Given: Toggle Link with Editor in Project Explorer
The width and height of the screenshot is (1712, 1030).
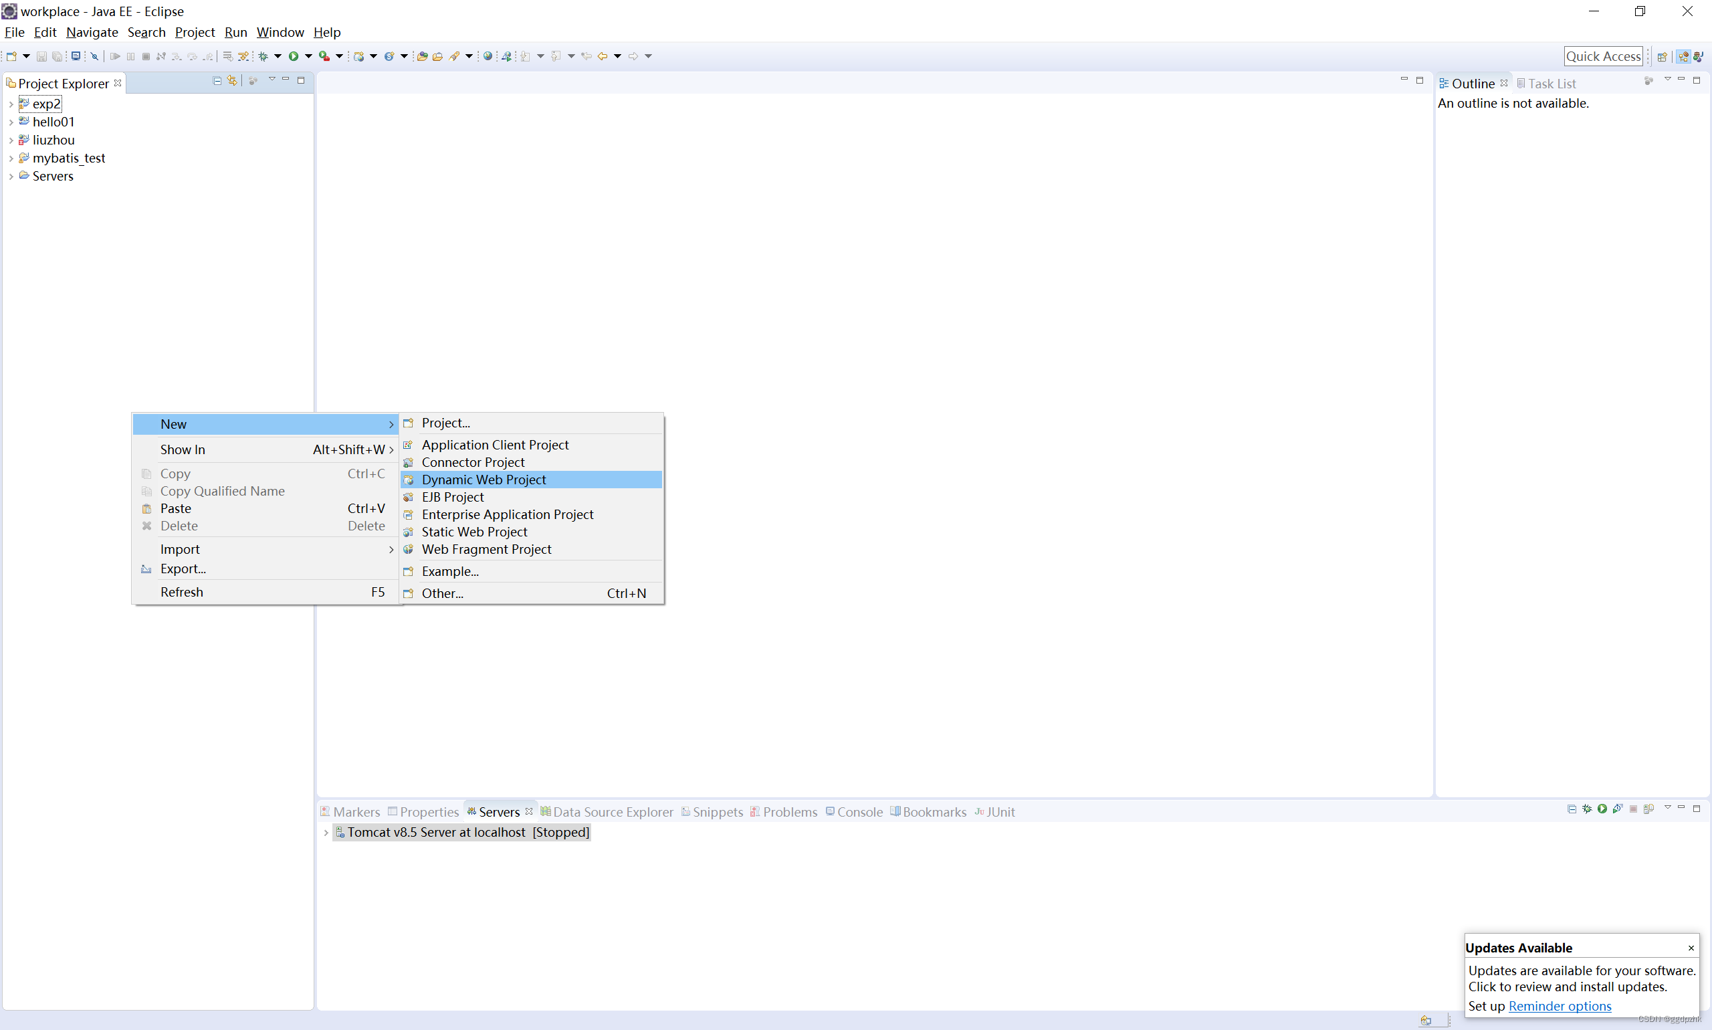Looking at the screenshot, I should tap(233, 80).
